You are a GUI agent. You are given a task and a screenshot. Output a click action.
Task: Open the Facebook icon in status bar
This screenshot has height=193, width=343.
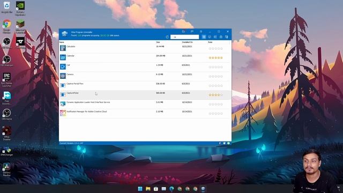[220, 143]
